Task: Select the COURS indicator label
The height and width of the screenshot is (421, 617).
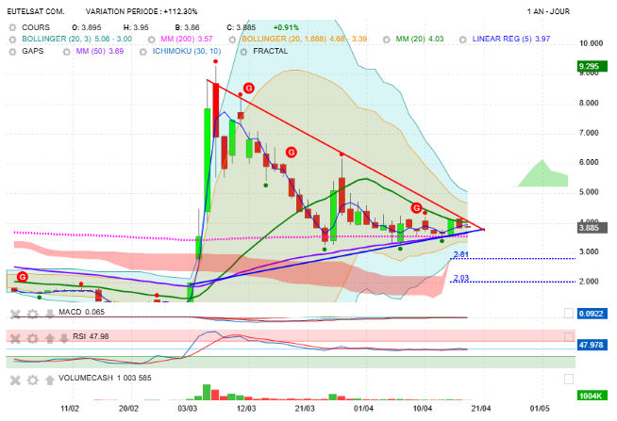Action: click(36, 27)
